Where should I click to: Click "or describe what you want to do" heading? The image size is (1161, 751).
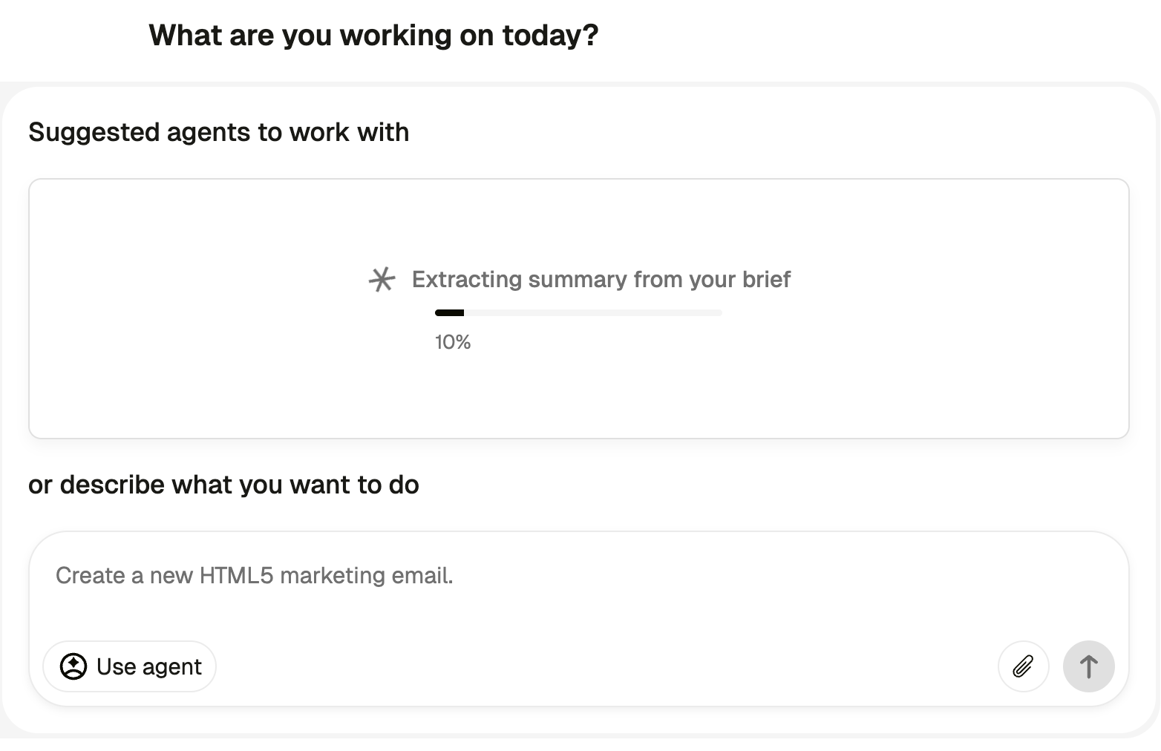click(223, 485)
